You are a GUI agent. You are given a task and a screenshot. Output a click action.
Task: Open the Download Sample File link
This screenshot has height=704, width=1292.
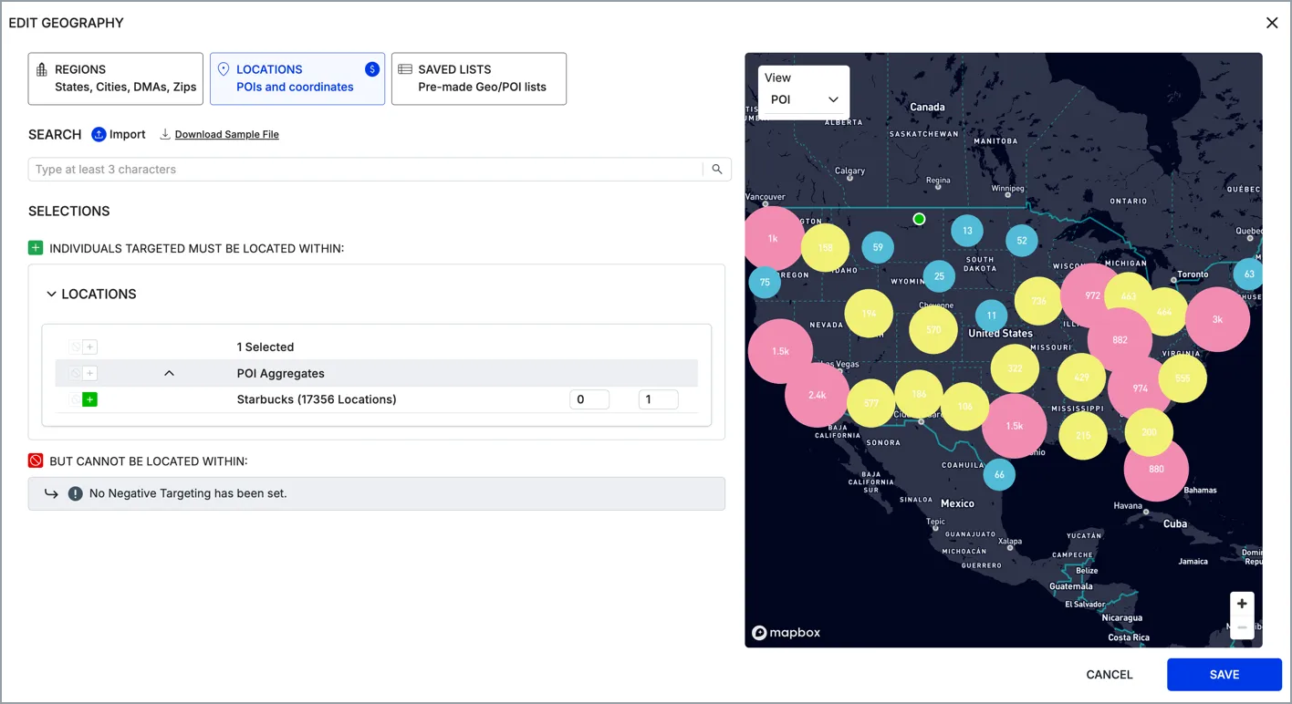coord(220,134)
